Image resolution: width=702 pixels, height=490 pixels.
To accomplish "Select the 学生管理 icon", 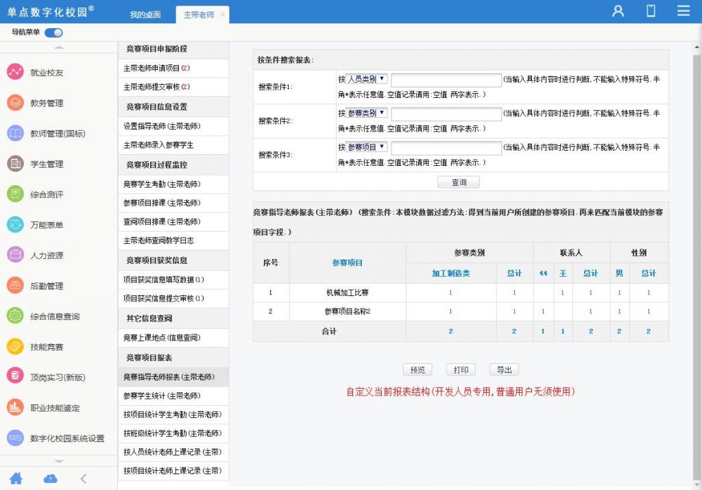I will pos(16,164).
